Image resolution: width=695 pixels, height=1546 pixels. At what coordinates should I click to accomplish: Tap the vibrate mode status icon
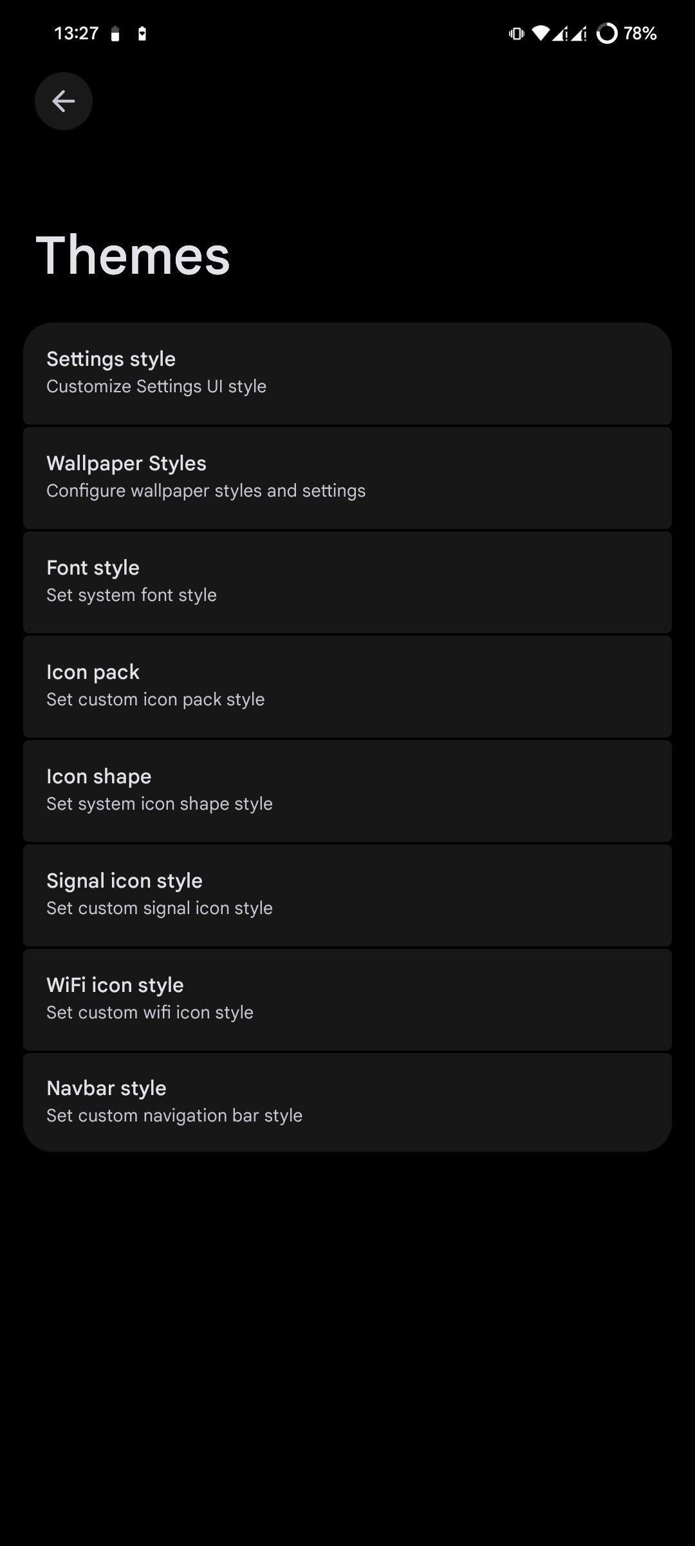pyautogui.click(x=516, y=33)
